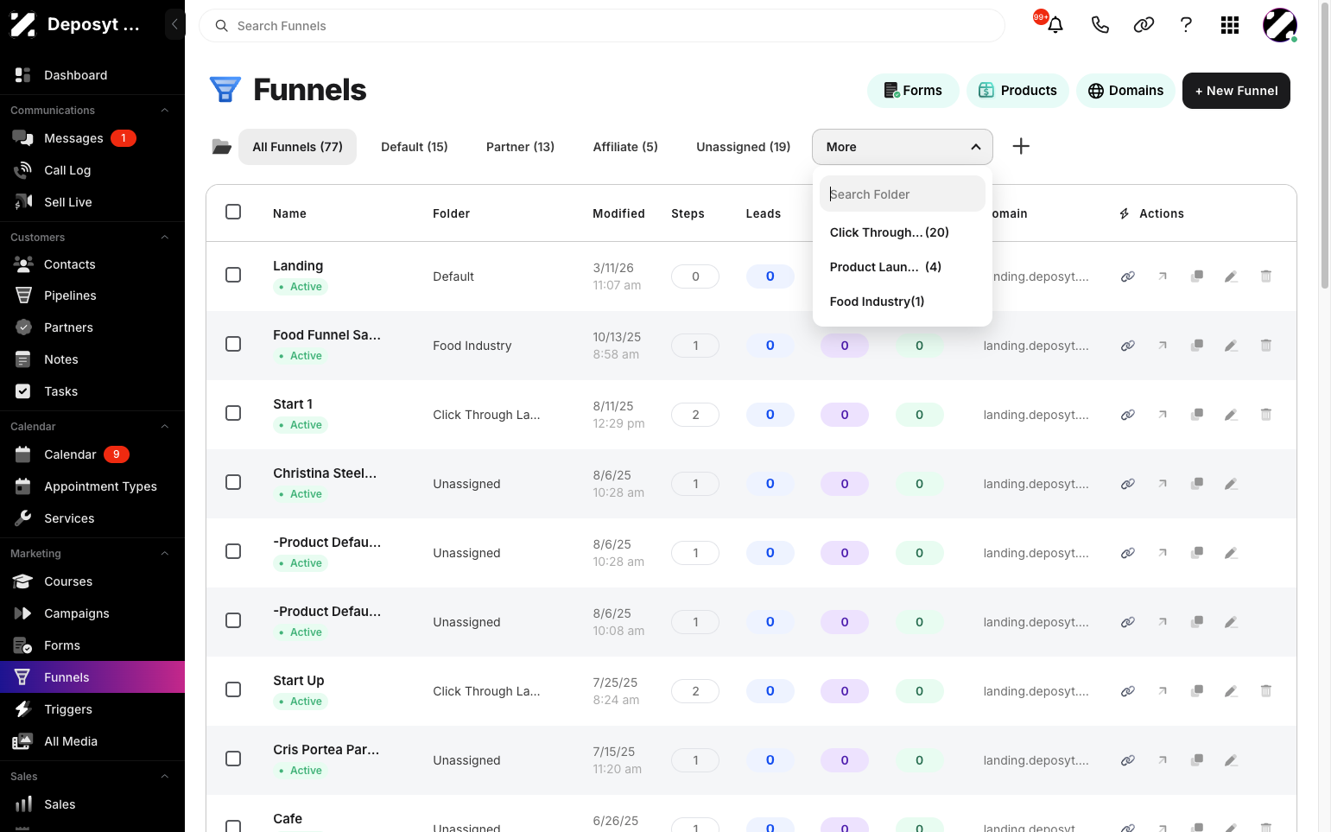Click the Search Folder input field
Viewport: 1331px width, 832px height.
pyautogui.click(x=903, y=194)
